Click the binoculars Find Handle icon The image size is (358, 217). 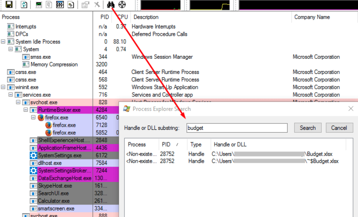(111, 4)
